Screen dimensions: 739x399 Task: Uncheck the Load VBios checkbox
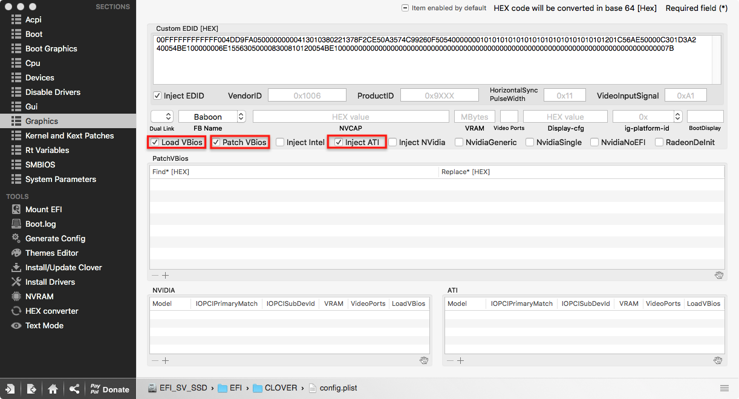pos(155,142)
